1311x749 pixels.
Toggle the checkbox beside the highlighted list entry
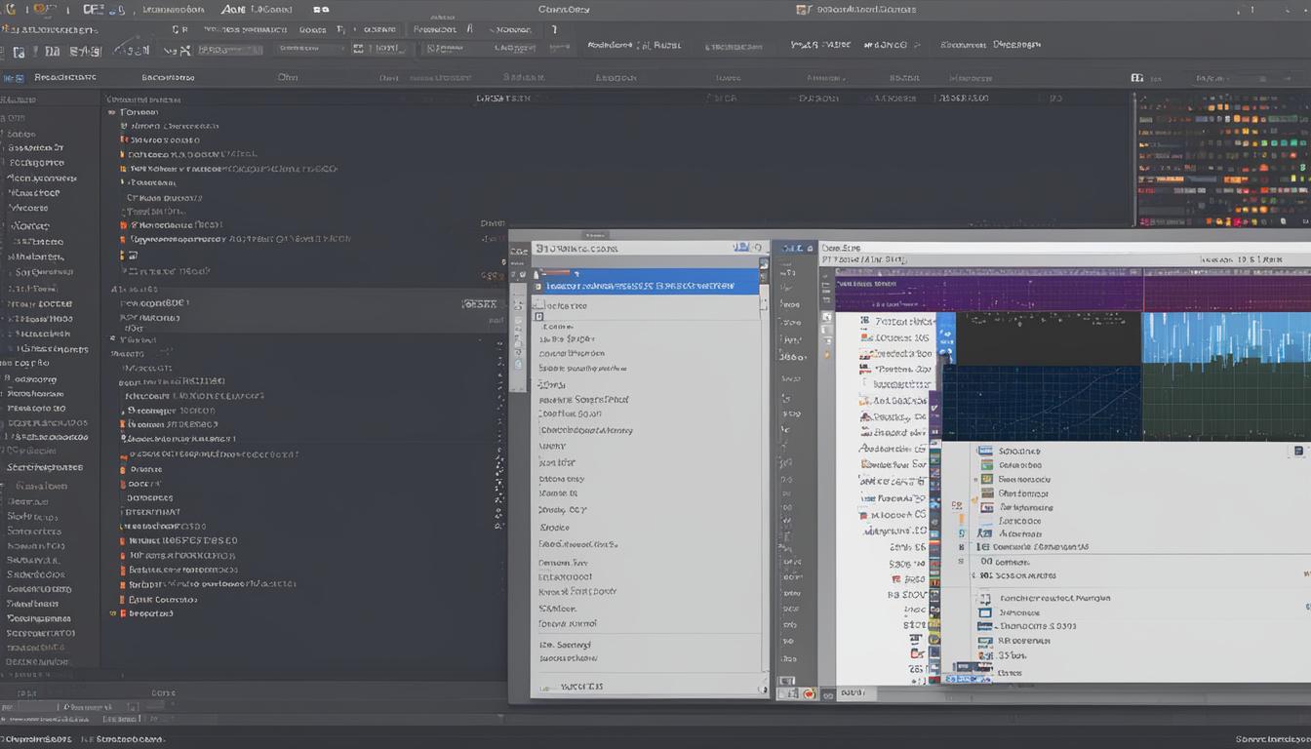[537, 285]
